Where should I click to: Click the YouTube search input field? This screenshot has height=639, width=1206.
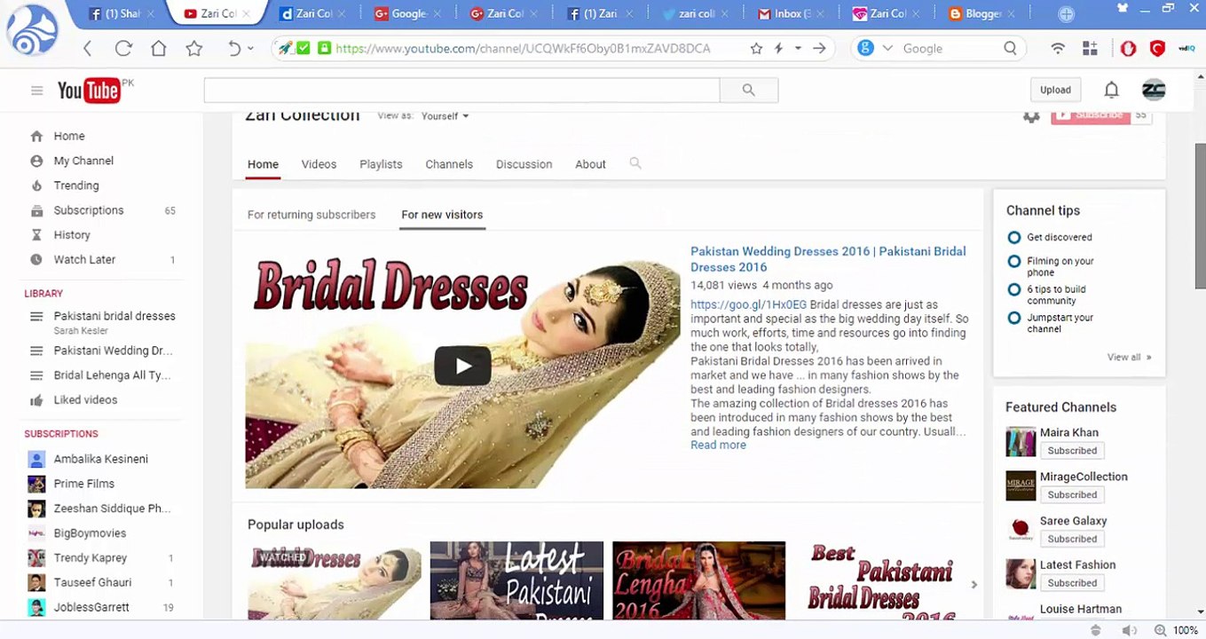(461, 90)
